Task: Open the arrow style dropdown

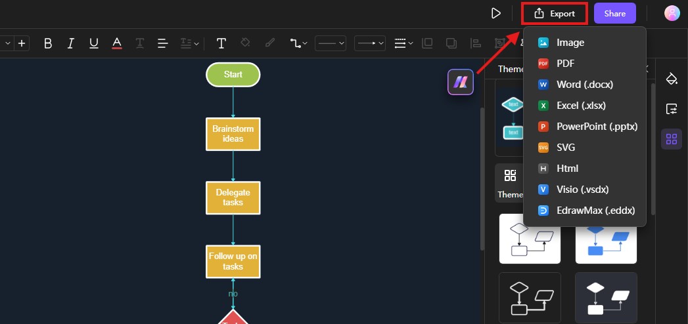Action: click(370, 43)
